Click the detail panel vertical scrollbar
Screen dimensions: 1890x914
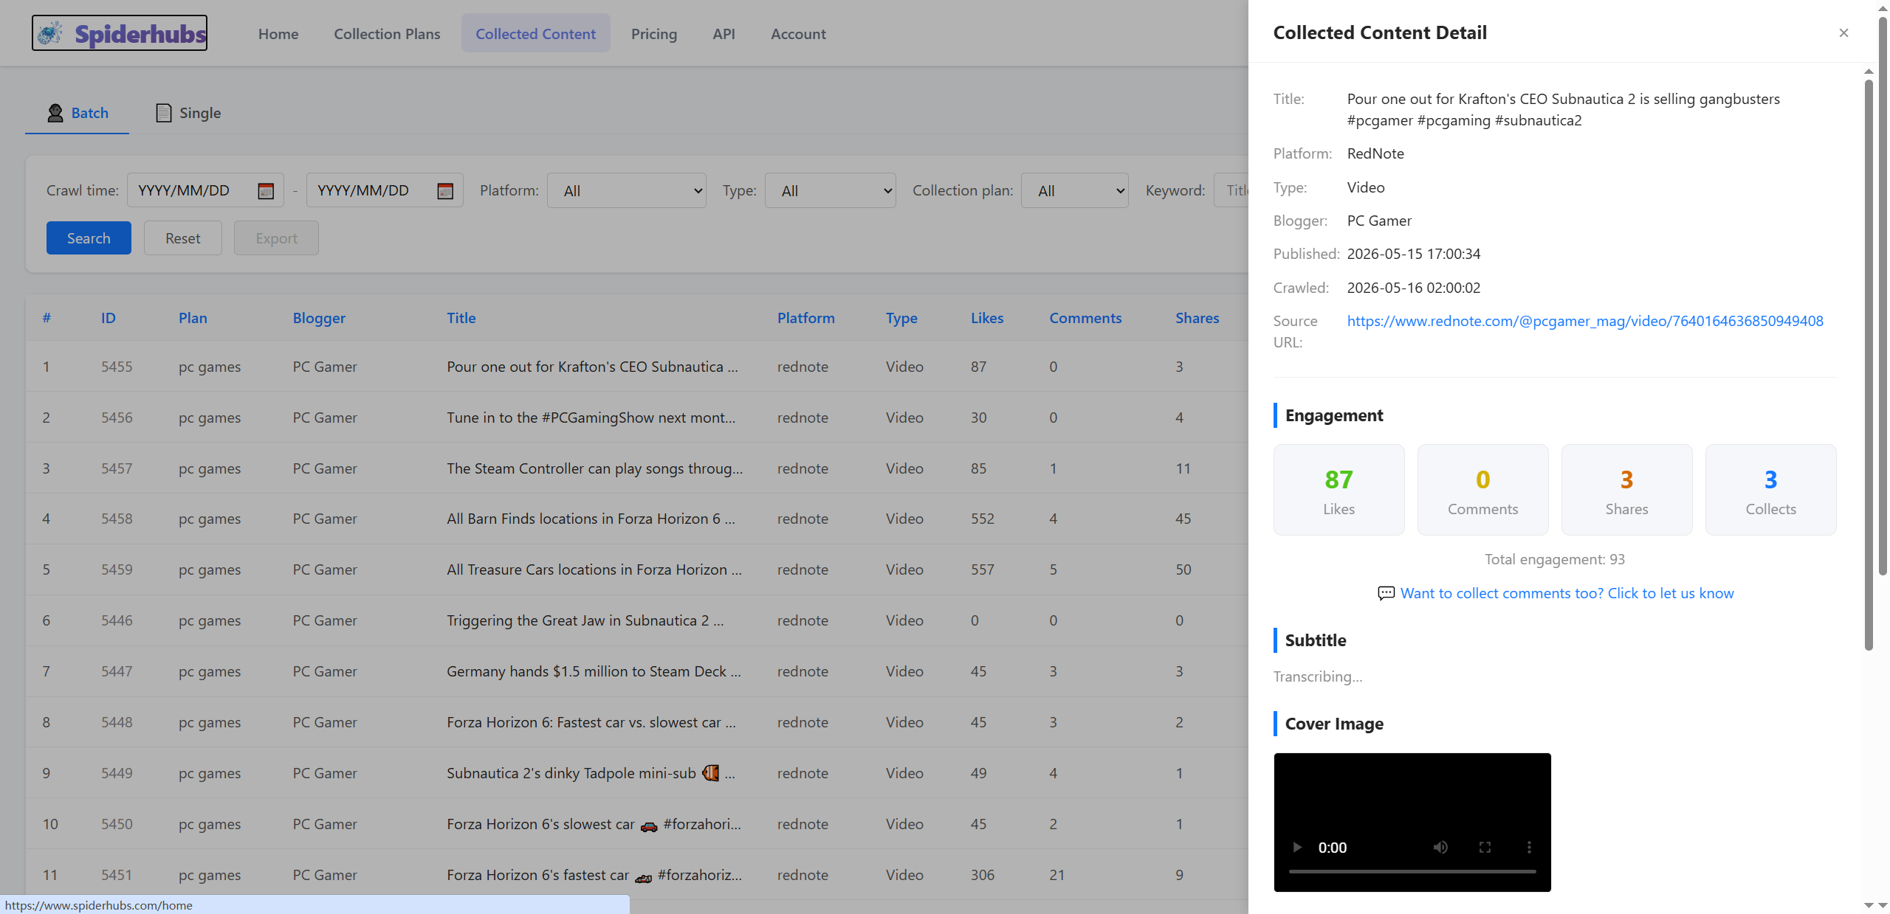click(1869, 365)
